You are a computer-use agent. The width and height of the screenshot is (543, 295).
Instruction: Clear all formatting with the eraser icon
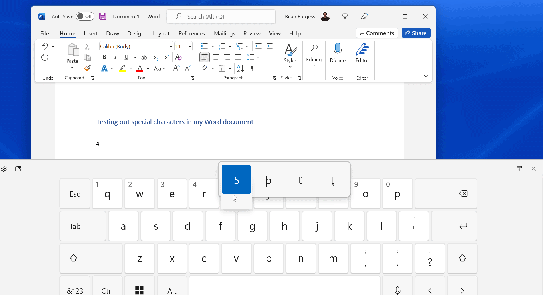[178, 57]
